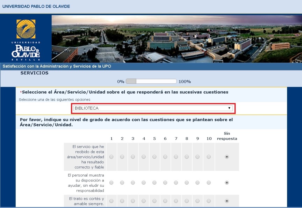This screenshot has height=208, width=302.
Task: Rate 'personal muestra su disposición' as 10
Action: point(209,183)
